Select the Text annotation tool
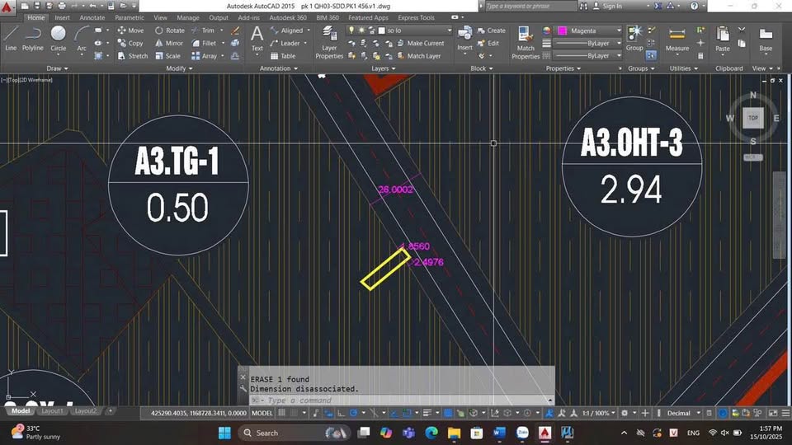The height and width of the screenshot is (445, 792). coord(257,38)
